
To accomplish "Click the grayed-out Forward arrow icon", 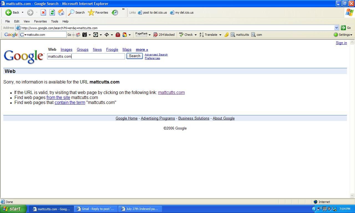I will [30, 12].
